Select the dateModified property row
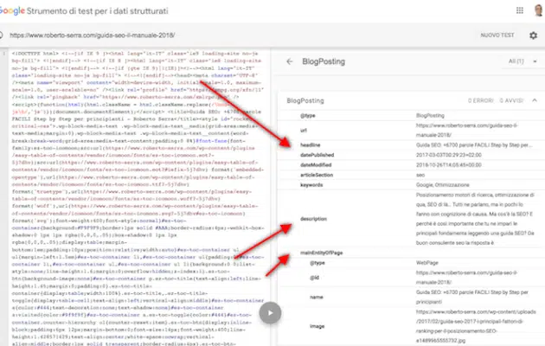The width and height of the screenshot is (545, 346). (411, 165)
